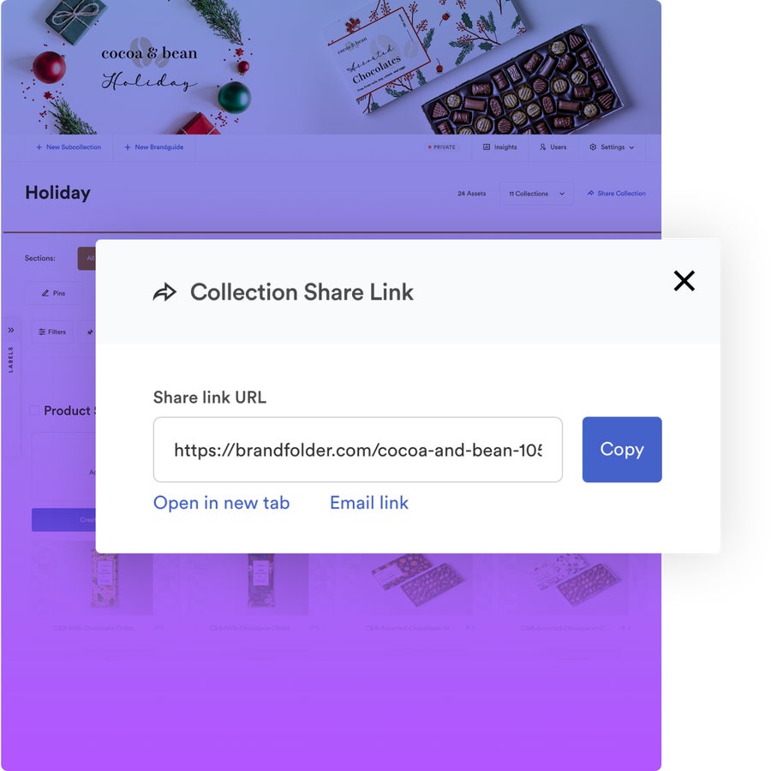771x771 pixels.
Task: Open the Users management
Action: (553, 147)
